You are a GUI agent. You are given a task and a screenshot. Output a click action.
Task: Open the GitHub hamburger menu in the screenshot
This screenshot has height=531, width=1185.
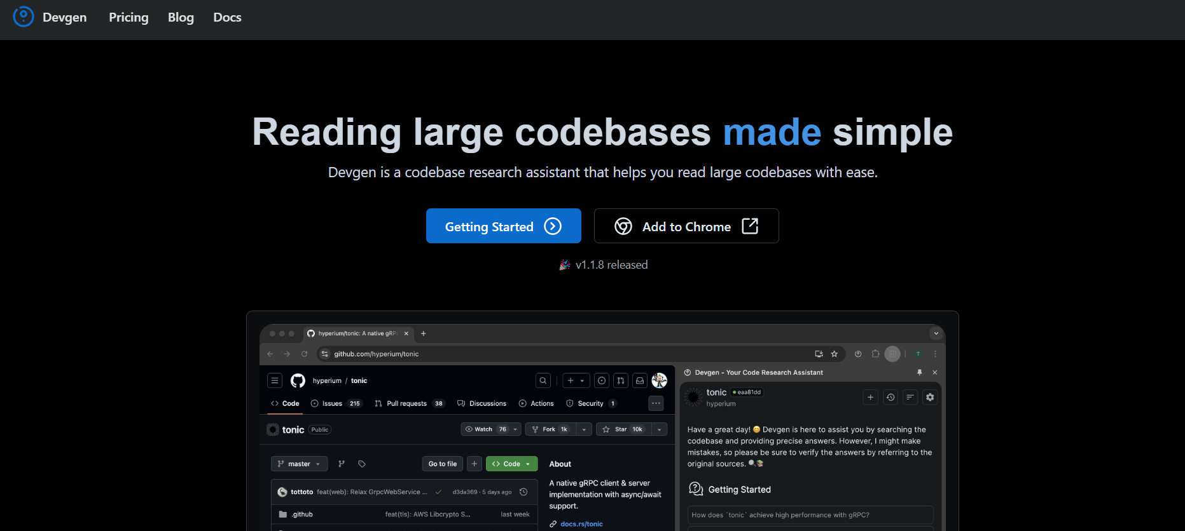[275, 380]
